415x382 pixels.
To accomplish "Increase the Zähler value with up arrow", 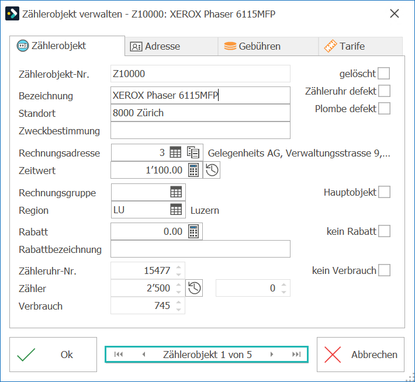I will [179, 285].
